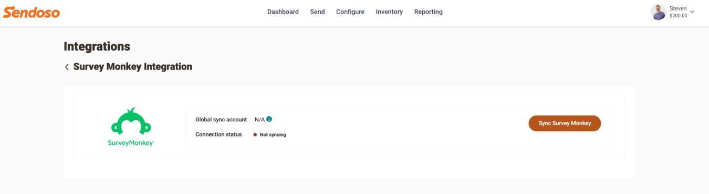Go back using the chevron beside Survey Monkey Integration
709x194 pixels.
67,67
